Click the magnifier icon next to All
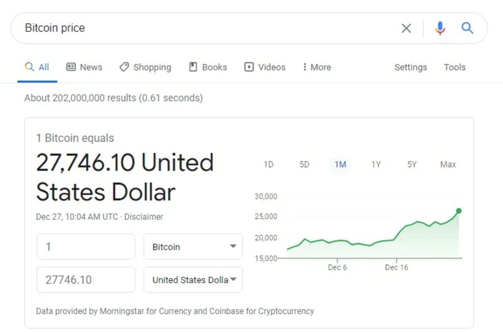 (30, 67)
